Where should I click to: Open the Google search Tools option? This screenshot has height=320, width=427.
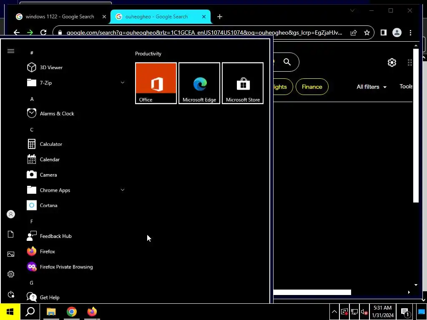pos(406,87)
